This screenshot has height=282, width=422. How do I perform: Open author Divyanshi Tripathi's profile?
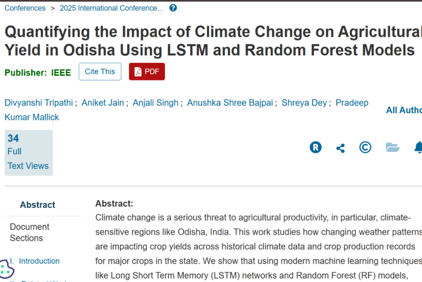(39, 103)
